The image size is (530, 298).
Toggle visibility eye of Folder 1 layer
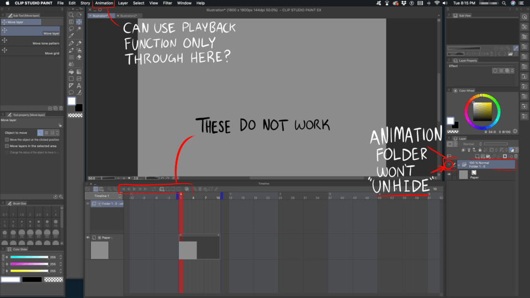coord(449,165)
